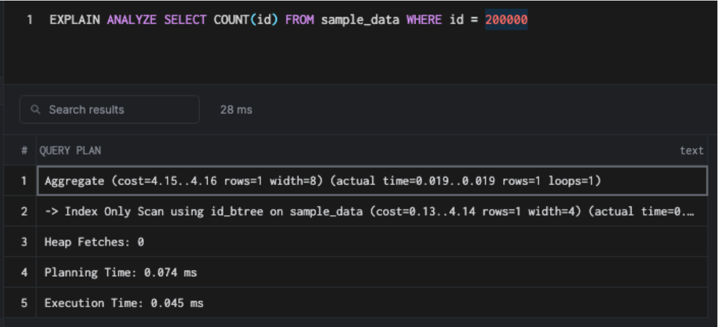718x327 pixels.
Task: Select the Execution Time: 0.045 ms row
Action: click(x=372, y=303)
